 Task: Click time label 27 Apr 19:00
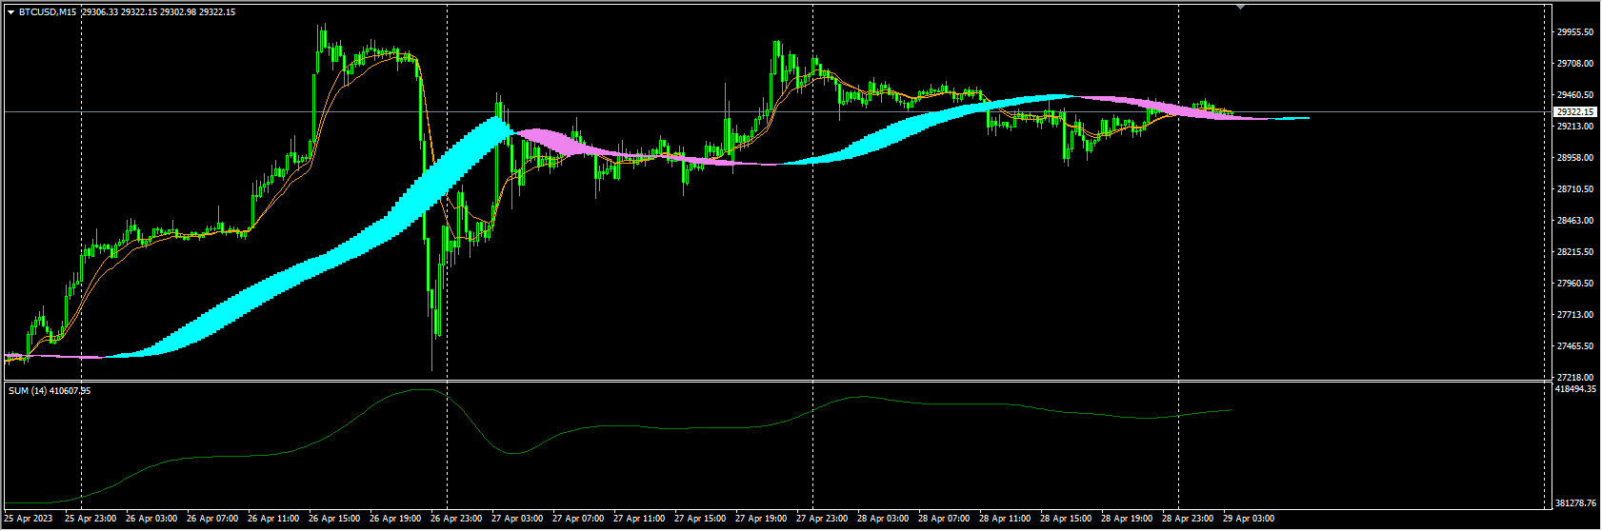pyautogui.click(x=762, y=519)
